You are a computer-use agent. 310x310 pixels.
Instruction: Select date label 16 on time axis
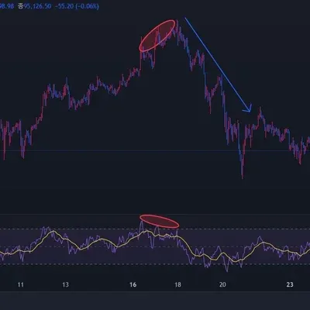pyautogui.click(x=133, y=284)
